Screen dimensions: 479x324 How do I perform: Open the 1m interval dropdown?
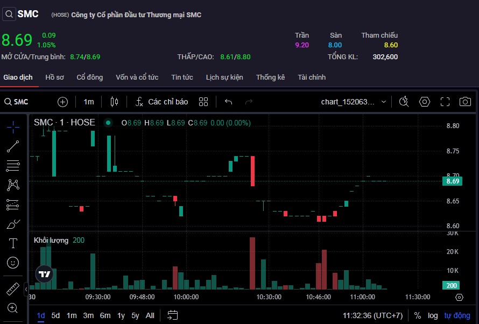click(89, 102)
